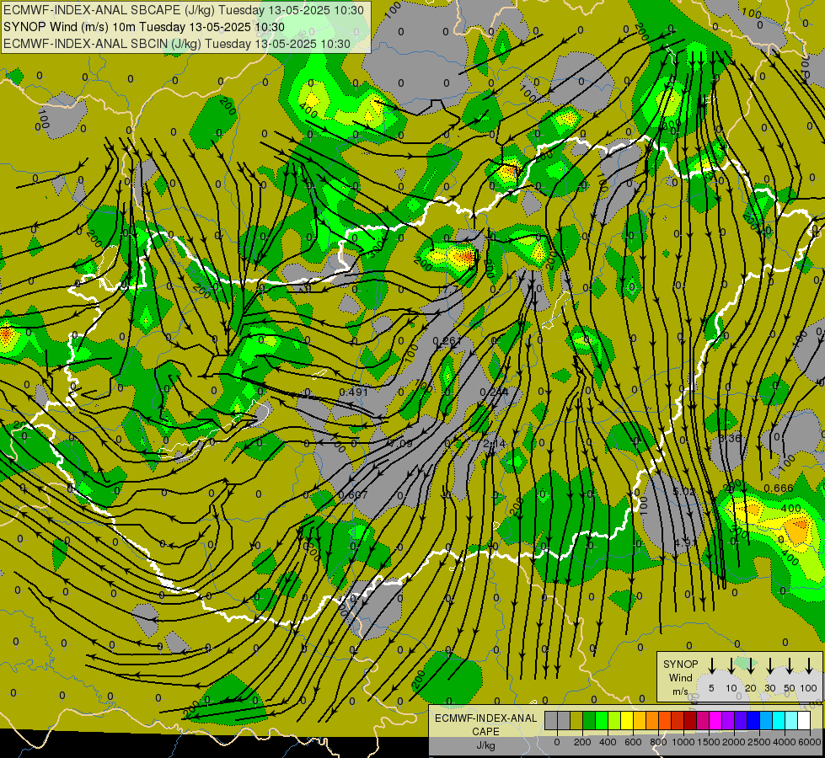
Task: Click the SBCIN title line
Action: (177, 44)
